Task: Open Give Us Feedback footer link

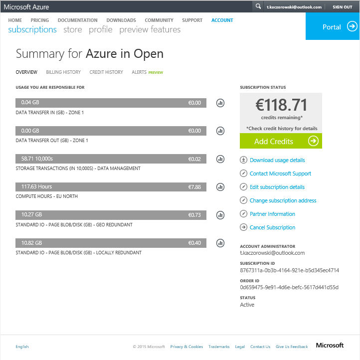Action: 292,347
